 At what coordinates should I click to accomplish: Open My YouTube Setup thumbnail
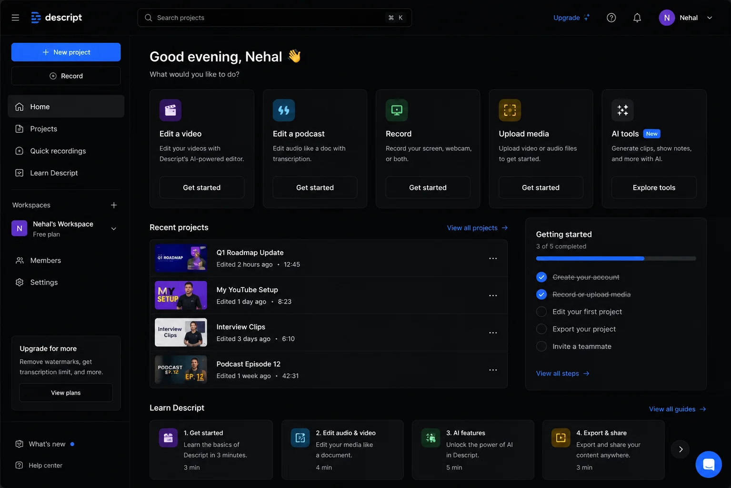(x=181, y=295)
